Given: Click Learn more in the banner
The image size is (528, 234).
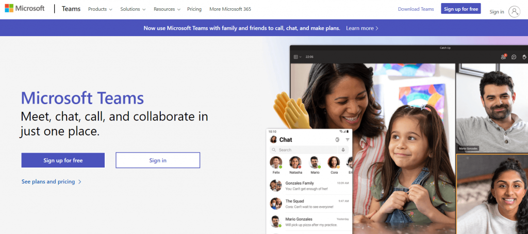Looking at the screenshot, I should click(x=359, y=28).
